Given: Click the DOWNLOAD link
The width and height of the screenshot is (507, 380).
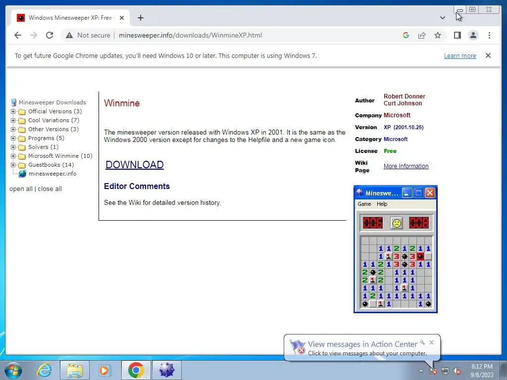Looking at the screenshot, I should point(135,164).
